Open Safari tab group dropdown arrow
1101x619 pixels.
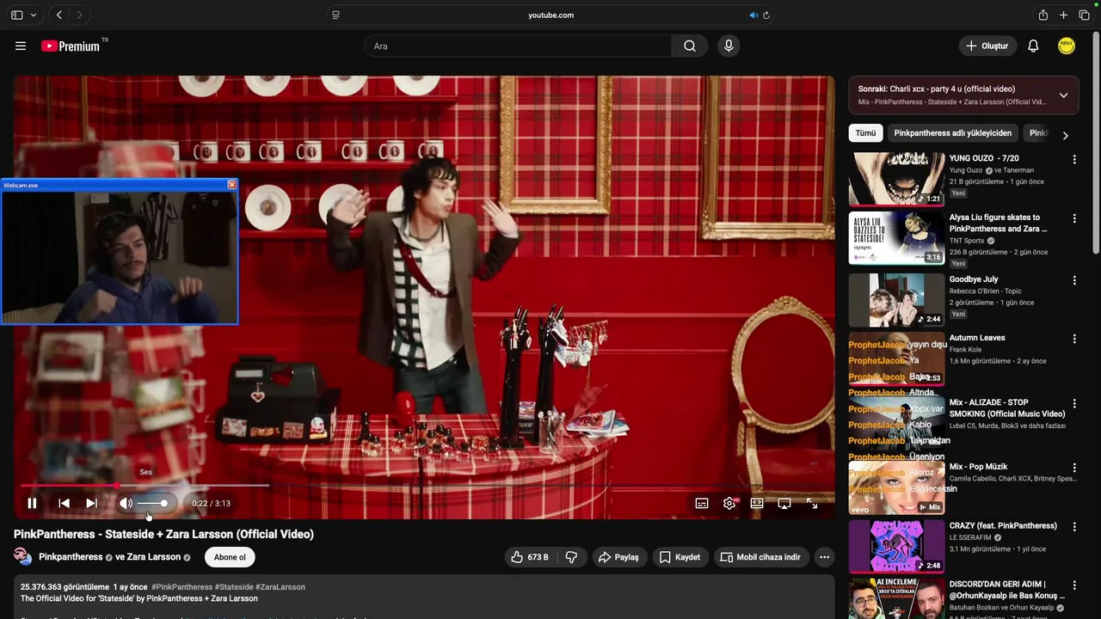34,15
